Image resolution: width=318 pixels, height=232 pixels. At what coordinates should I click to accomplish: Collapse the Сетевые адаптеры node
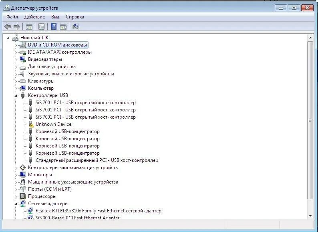click(x=16, y=204)
